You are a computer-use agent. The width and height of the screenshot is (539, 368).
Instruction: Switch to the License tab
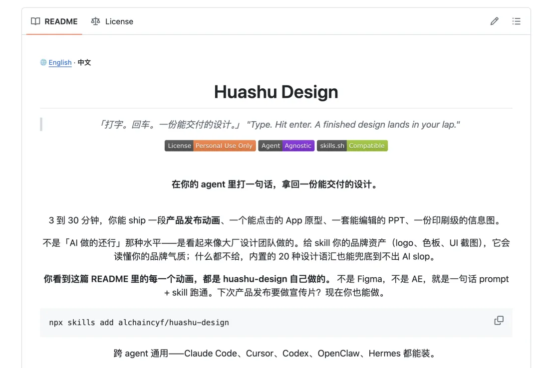(118, 21)
